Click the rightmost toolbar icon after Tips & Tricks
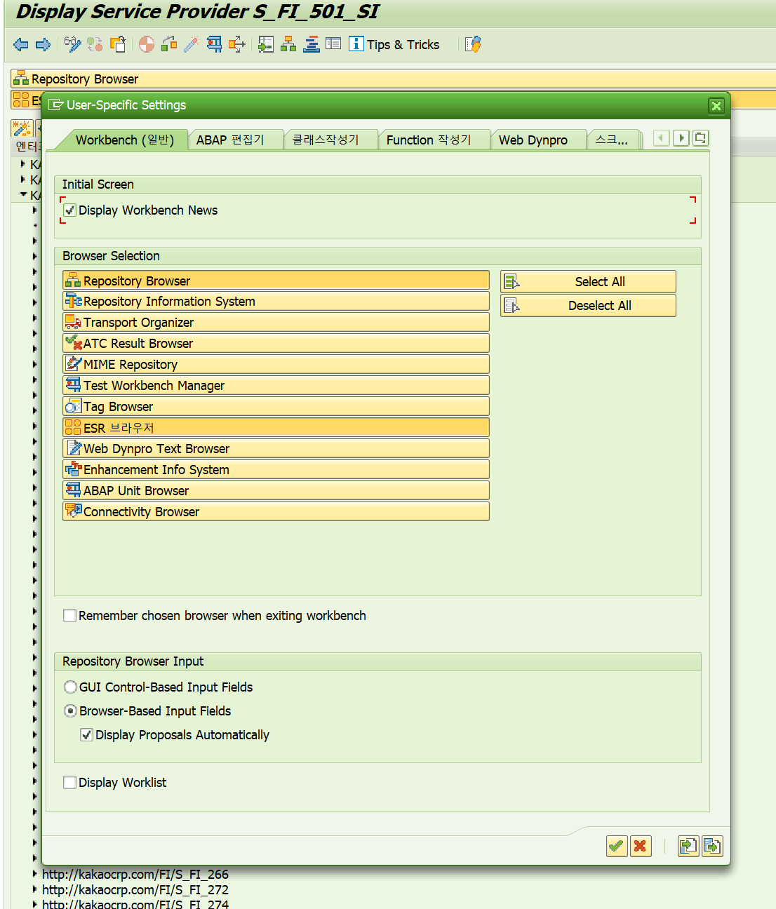Screen dimensions: 776x909 474,45
